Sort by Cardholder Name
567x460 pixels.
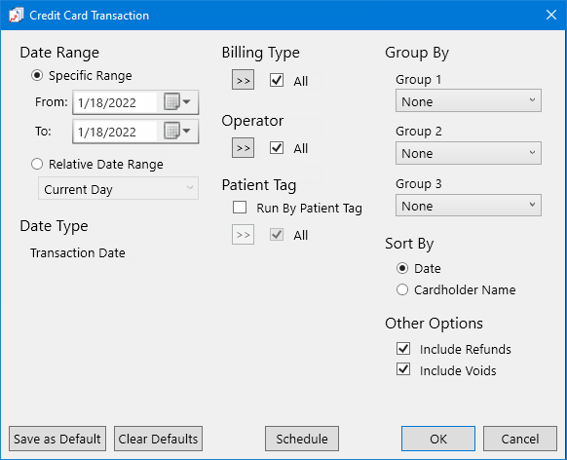pyautogui.click(x=402, y=289)
